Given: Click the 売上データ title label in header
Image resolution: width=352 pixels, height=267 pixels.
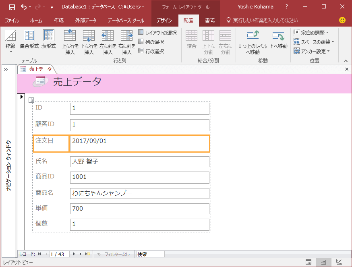Looking at the screenshot, I should (x=77, y=81).
